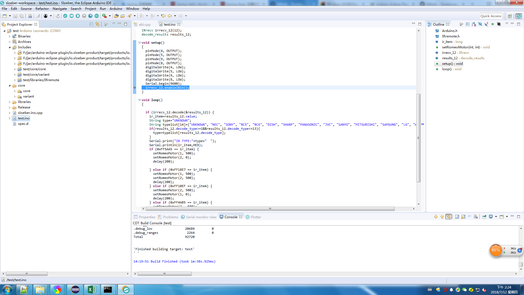Open the Run configurations dropdown arrow
This screenshot has width=524, height=295.
pos(110,16)
